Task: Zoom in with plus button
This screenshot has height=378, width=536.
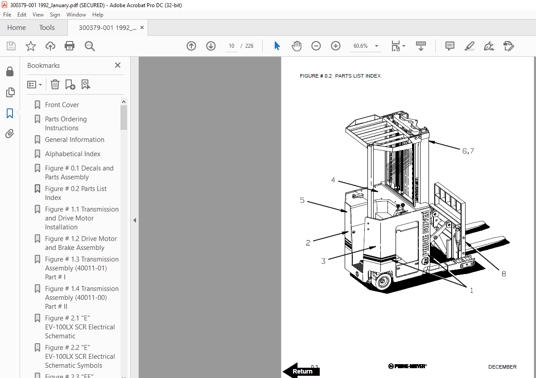Action: coord(336,46)
